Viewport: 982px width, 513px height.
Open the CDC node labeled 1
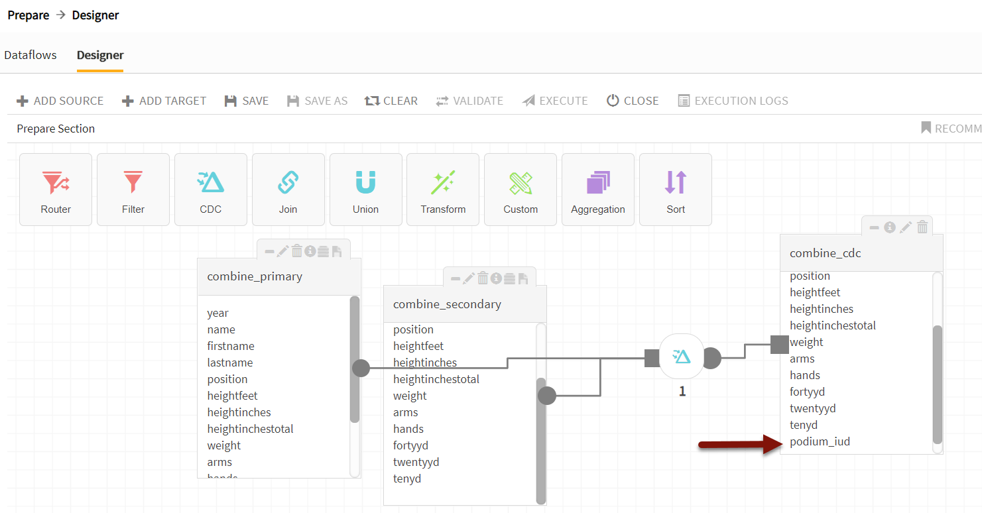coord(682,357)
